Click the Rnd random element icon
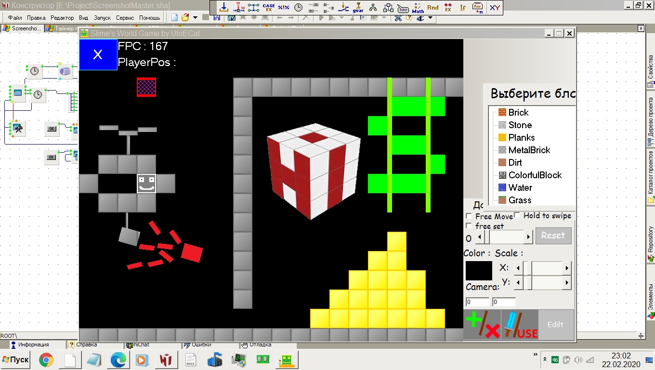The image size is (655, 370). click(433, 7)
